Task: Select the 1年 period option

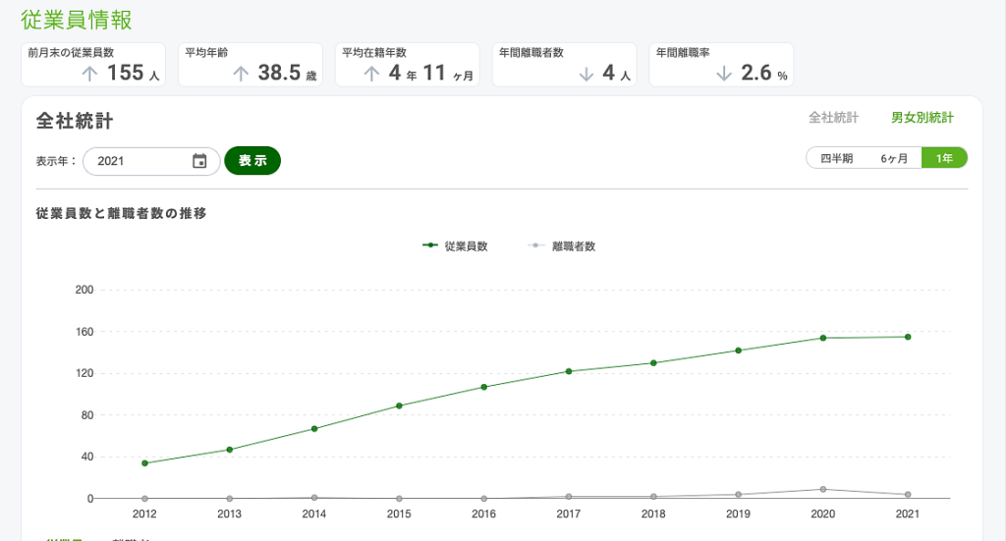Action: point(944,158)
